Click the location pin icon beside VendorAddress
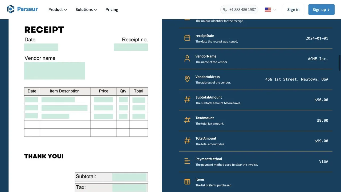Screen dimensions: 341x192 [x=187, y=79]
